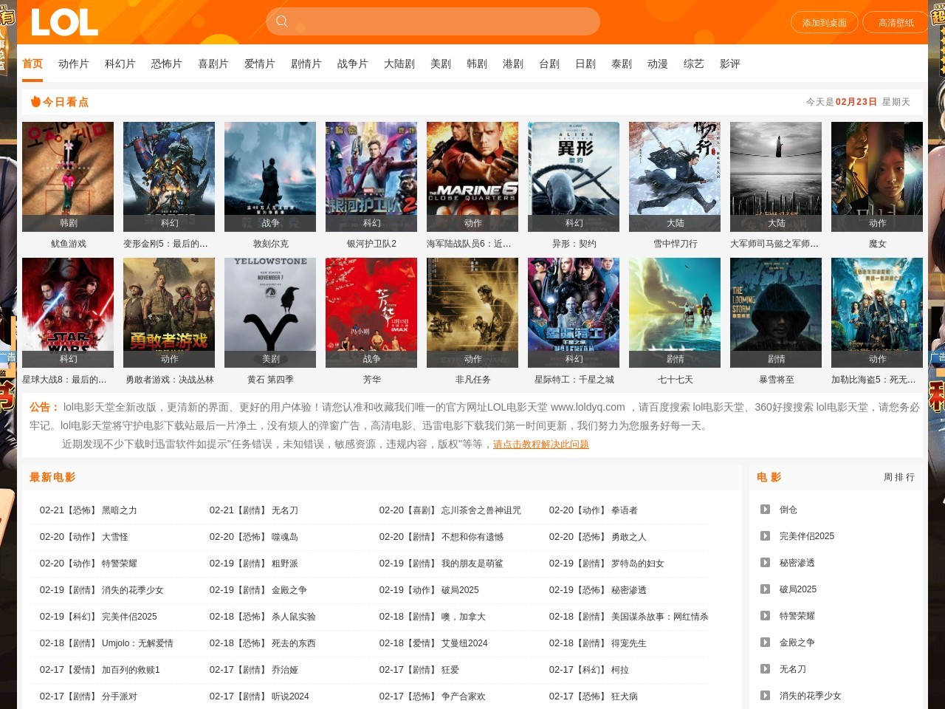Click the arrow icon beside 完美伴侣2025
The image size is (945, 709).
765,535
